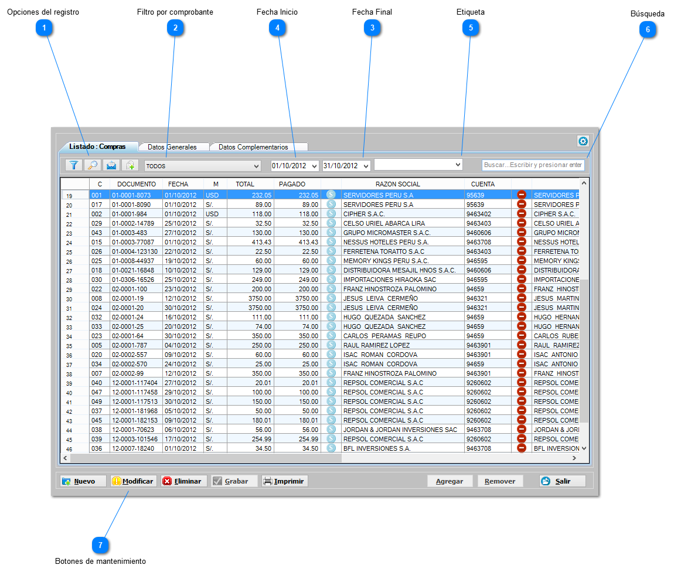Open the TODOS comprobante filter dropdown
674x575 pixels.
[x=202, y=166]
